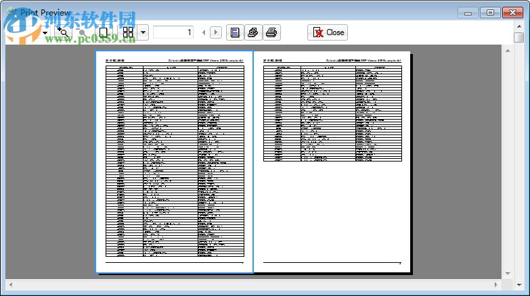Click the preview vertical scrollbar down arrow
The image size is (530, 296).
point(508,274)
